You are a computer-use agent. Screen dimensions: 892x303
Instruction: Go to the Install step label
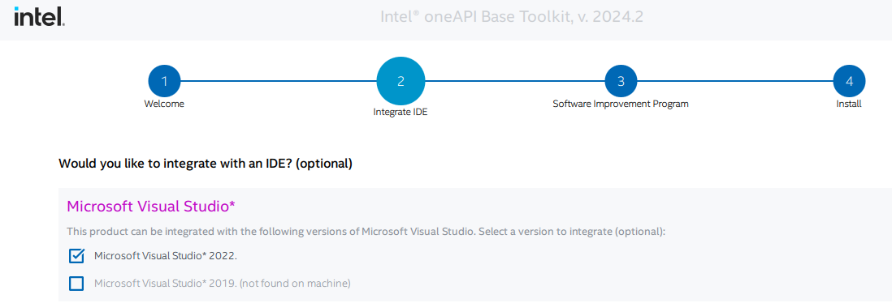(849, 105)
